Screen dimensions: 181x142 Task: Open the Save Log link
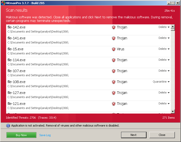pyautogui.click(x=45, y=135)
